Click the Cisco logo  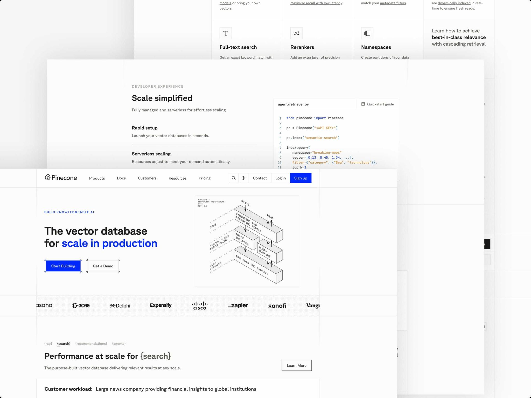pyautogui.click(x=200, y=305)
